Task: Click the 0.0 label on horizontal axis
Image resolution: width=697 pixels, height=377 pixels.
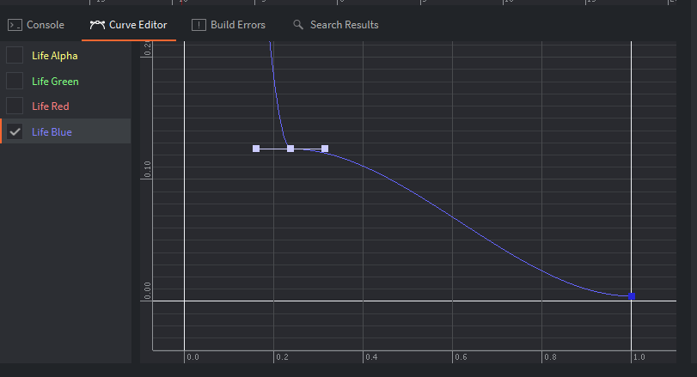Action: coord(193,357)
